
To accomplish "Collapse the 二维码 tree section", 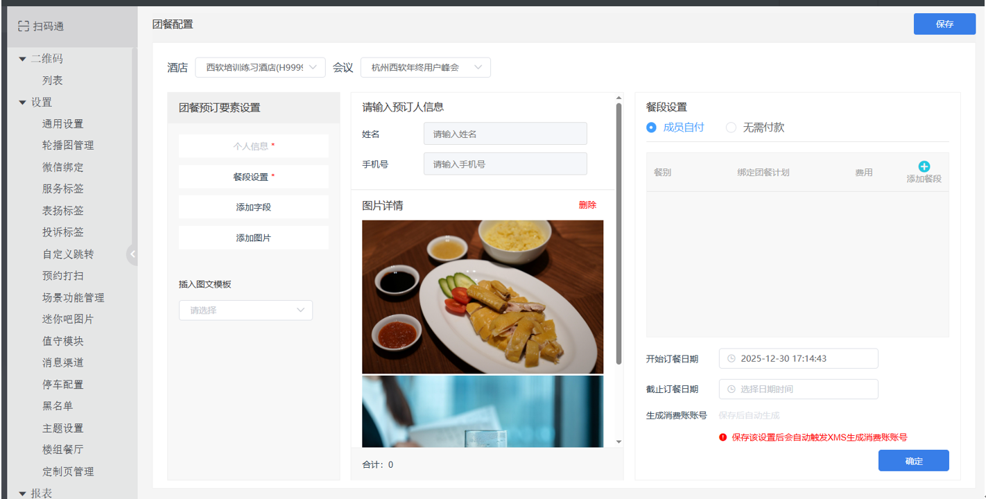I will [23, 59].
